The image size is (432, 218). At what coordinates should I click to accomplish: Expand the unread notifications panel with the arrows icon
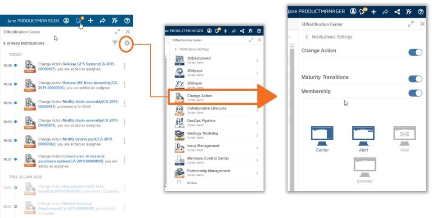click(117, 31)
